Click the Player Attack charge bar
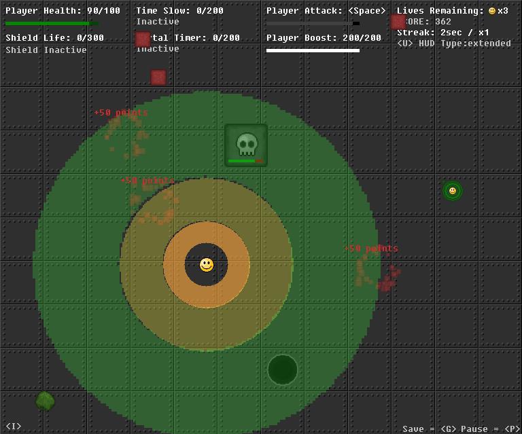The height and width of the screenshot is (434, 522). pos(313,24)
